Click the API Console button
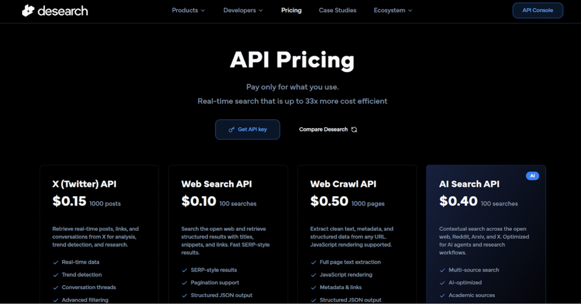Image resolution: width=581 pixels, height=304 pixels. tap(537, 10)
